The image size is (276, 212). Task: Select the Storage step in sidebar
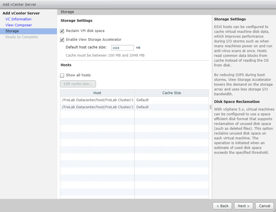pyautogui.click(x=12, y=31)
